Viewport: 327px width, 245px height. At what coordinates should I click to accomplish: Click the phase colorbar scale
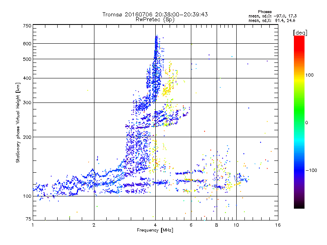299,122
